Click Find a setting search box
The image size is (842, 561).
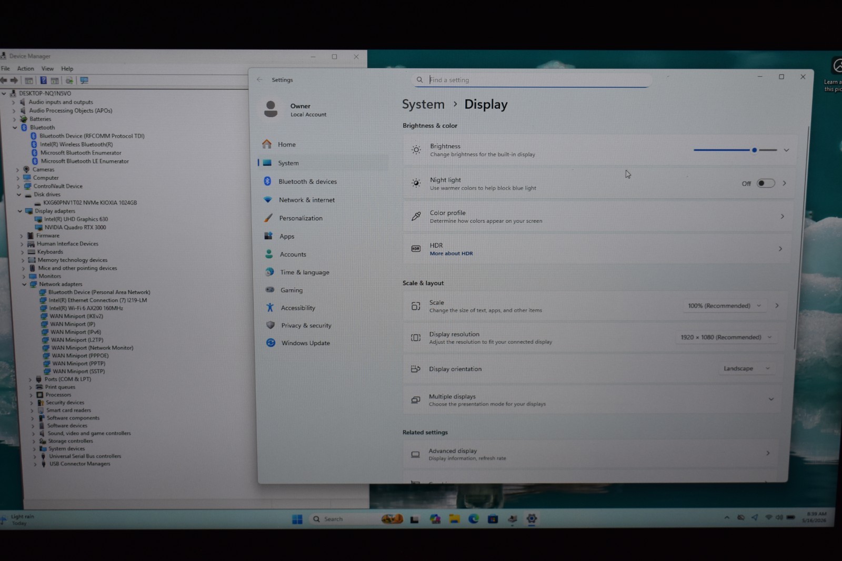[532, 80]
